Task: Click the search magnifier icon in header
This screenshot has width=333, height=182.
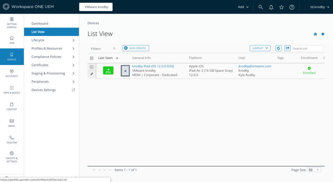Action: click(x=261, y=7)
